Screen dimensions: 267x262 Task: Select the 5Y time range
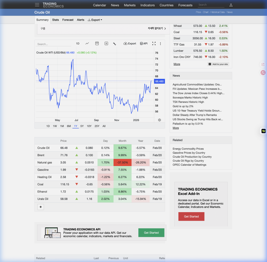click(x=82, y=126)
